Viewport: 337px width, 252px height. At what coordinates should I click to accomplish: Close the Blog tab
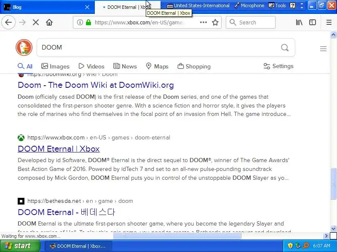87,7
